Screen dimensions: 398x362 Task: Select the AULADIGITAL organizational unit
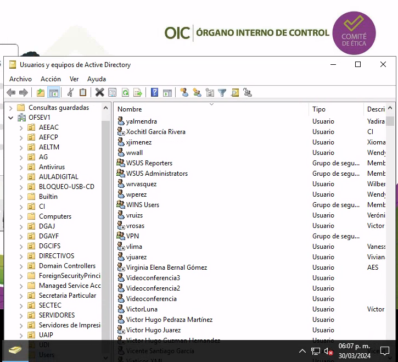click(59, 176)
